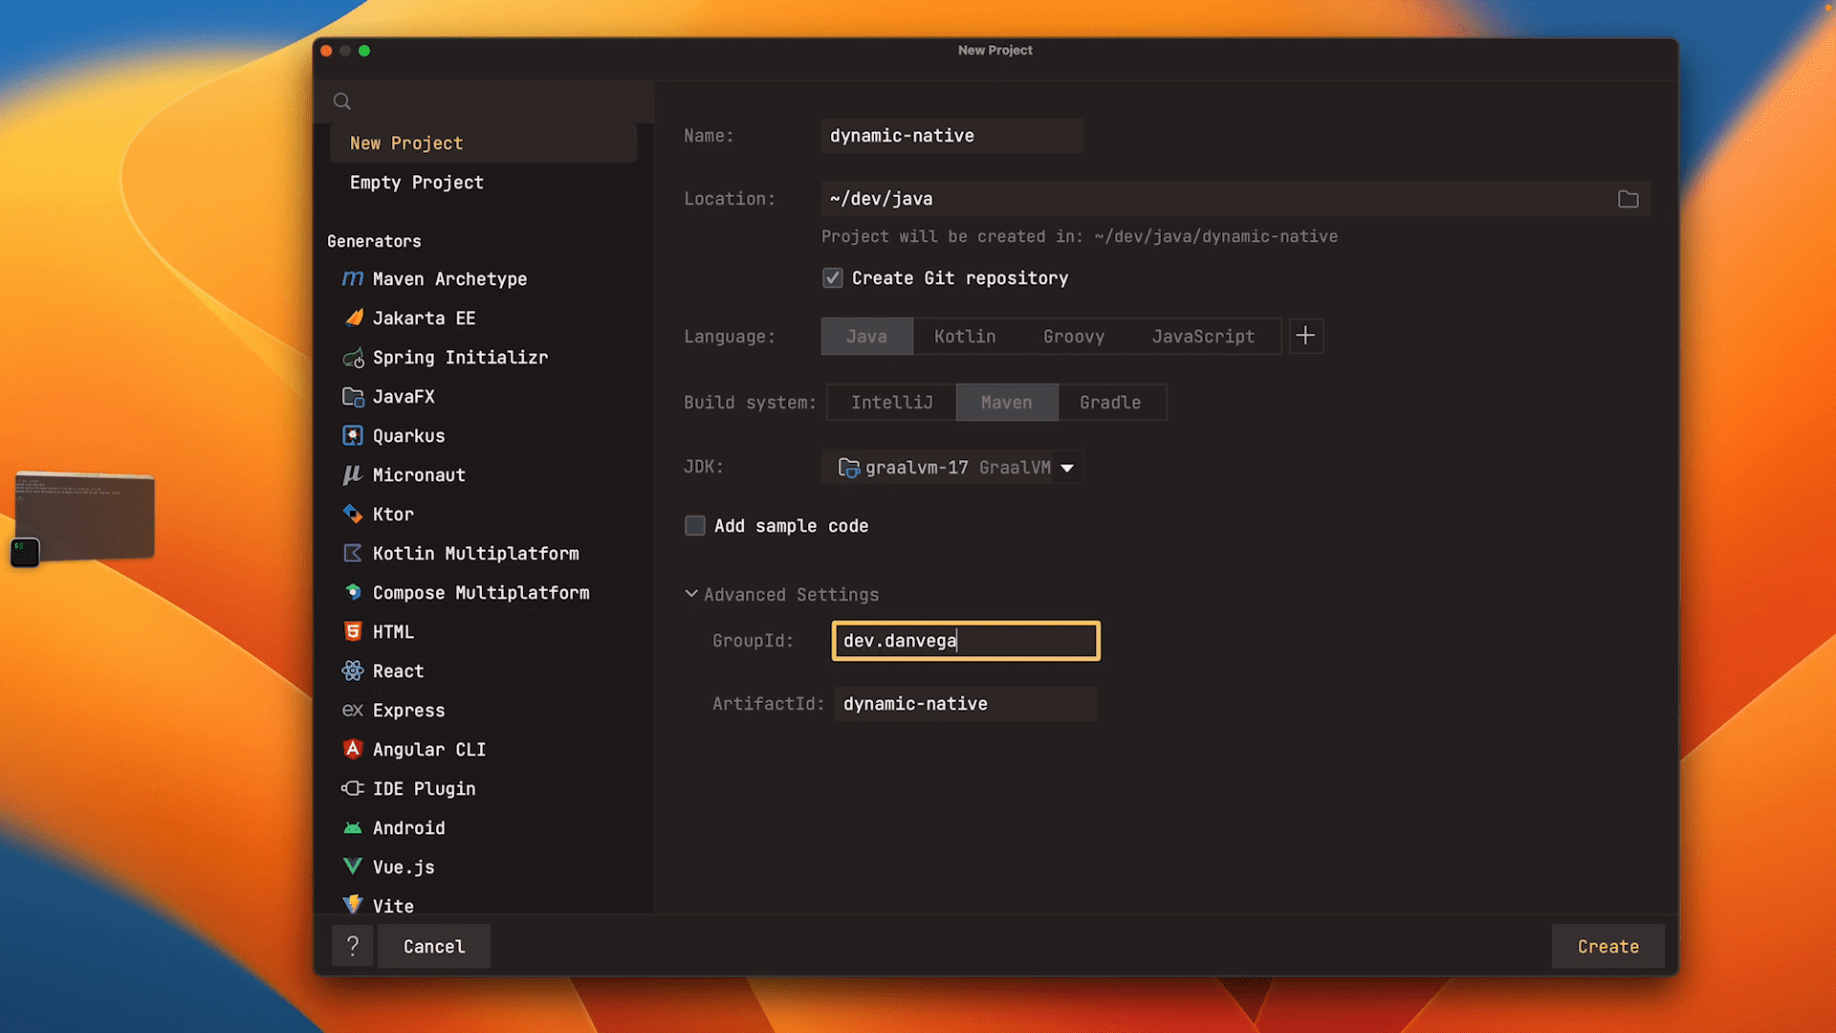Open the JDK selection dropdown
The image size is (1836, 1033).
[1065, 468]
